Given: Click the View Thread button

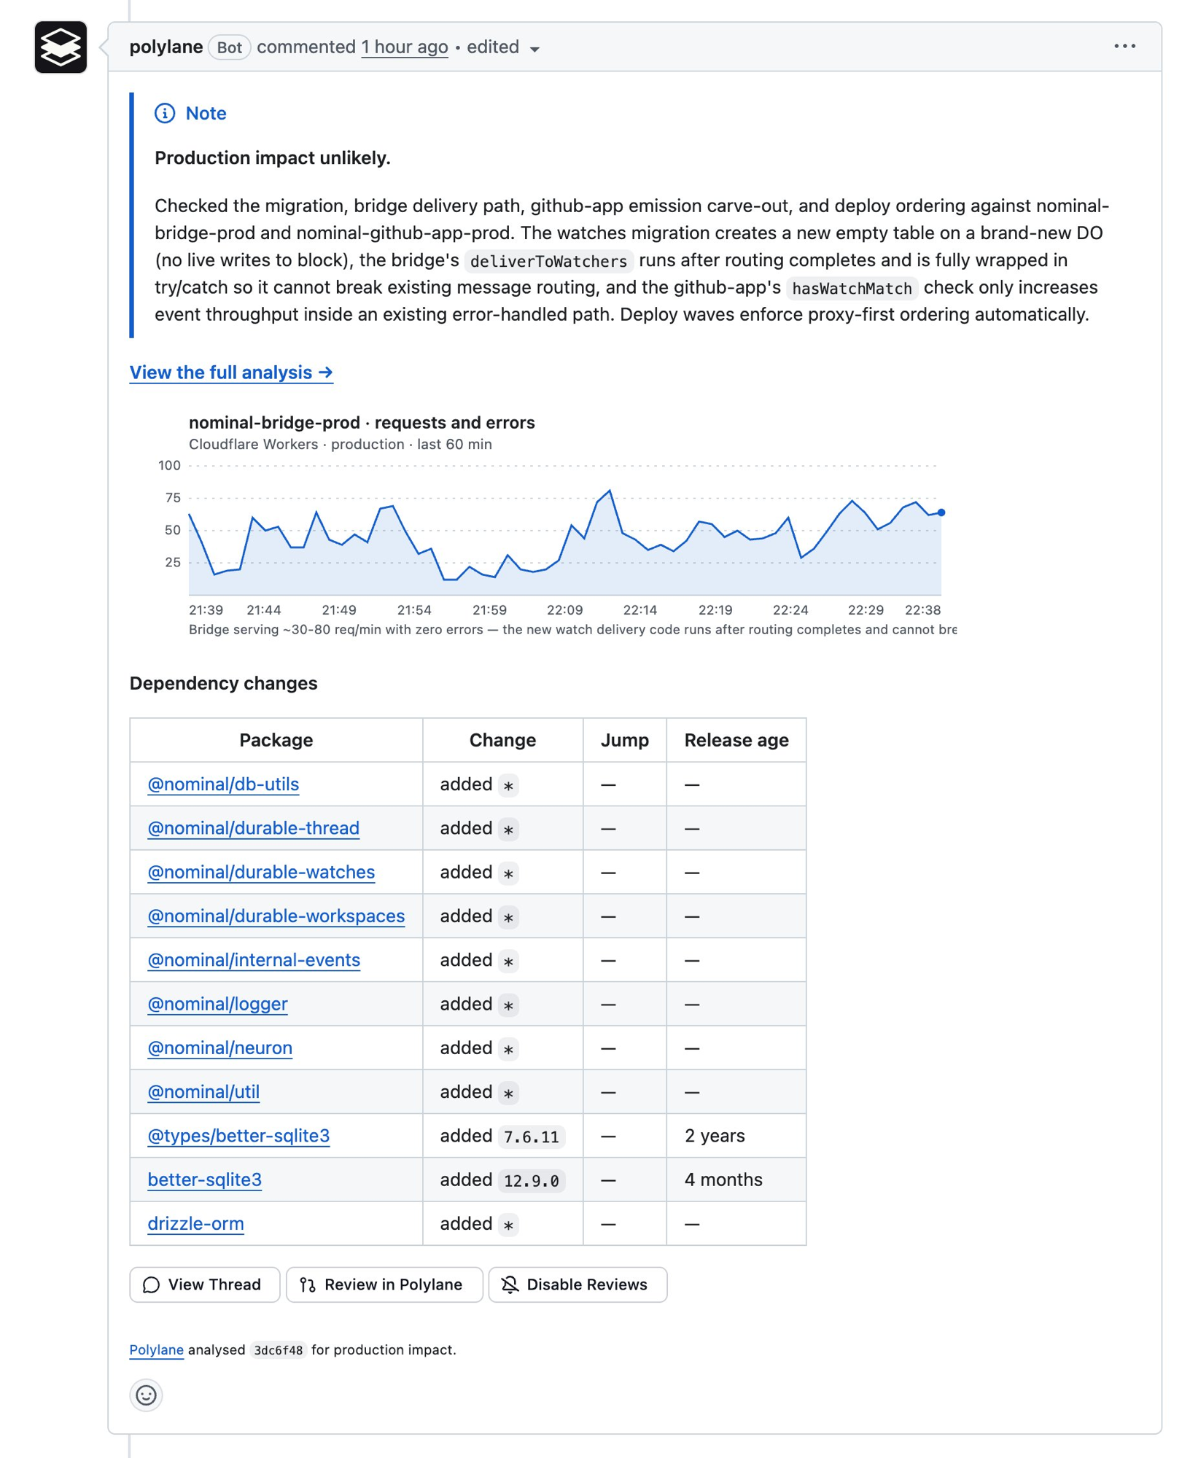Looking at the screenshot, I should (205, 1284).
